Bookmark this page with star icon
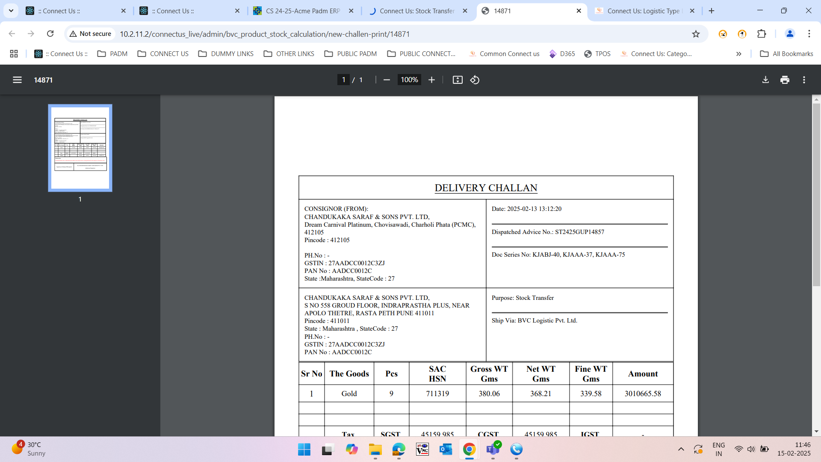 click(696, 34)
